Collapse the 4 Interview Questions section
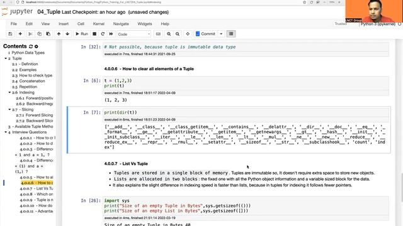 [x=6, y=132]
